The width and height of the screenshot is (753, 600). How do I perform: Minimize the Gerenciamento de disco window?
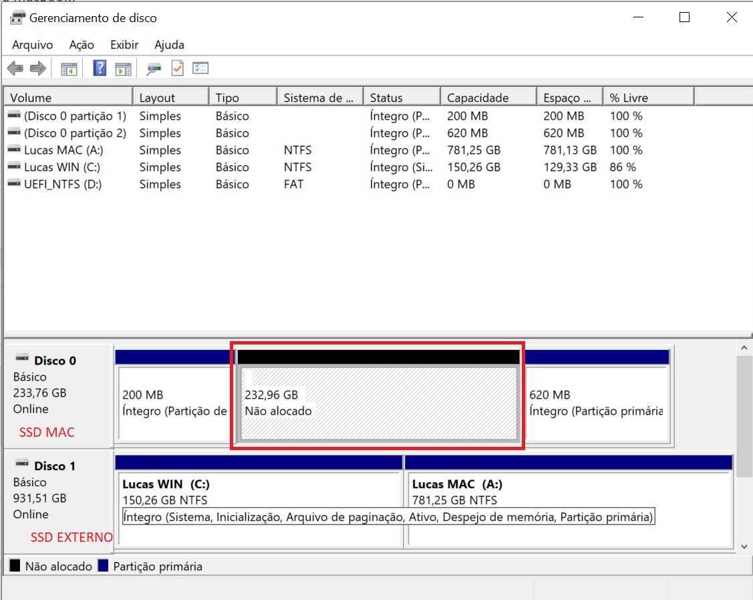[638, 17]
